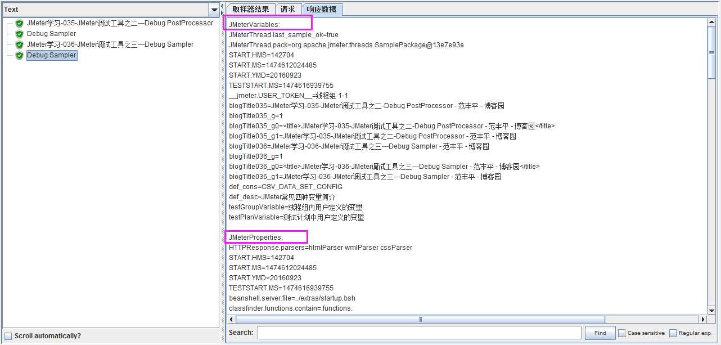Image resolution: width=721 pixels, height=345 pixels.
Task: Select the first Debug Sampler result
Action: tap(51, 34)
